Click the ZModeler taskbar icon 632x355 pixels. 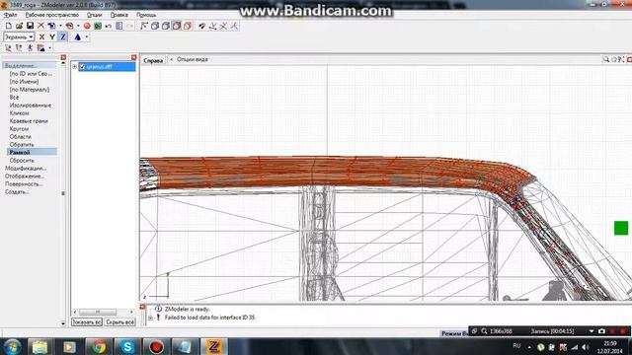[x=214, y=347]
